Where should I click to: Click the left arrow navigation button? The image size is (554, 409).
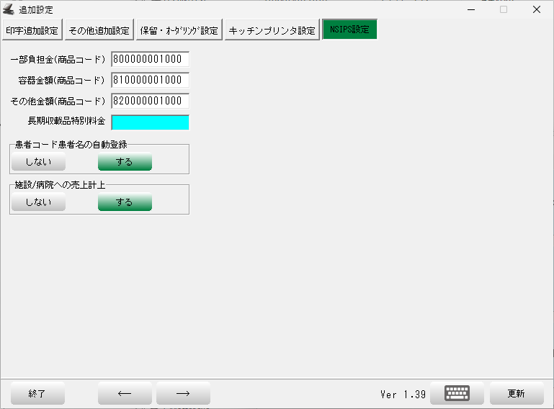[x=125, y=393]
